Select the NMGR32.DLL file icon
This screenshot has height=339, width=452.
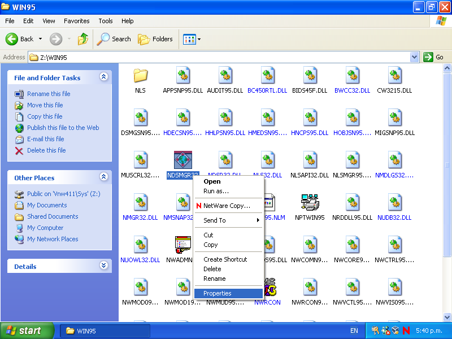coord(140,203)
